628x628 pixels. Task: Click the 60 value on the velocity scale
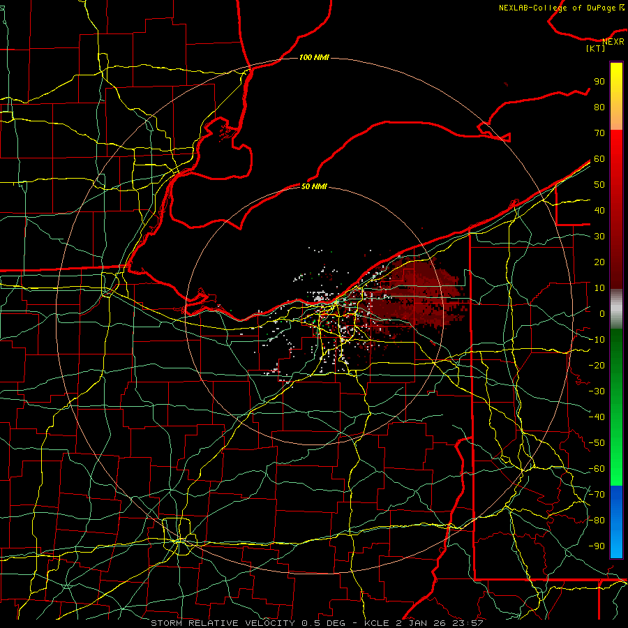click(599, 159)
